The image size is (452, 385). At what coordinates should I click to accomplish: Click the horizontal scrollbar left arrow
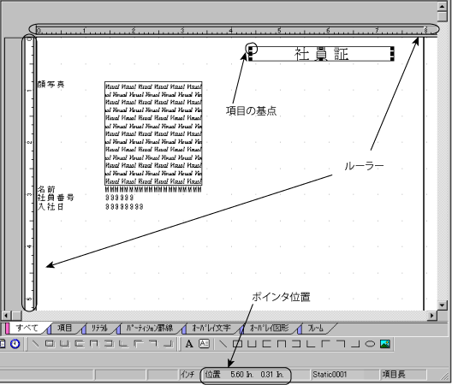click(x=6, y=316)
